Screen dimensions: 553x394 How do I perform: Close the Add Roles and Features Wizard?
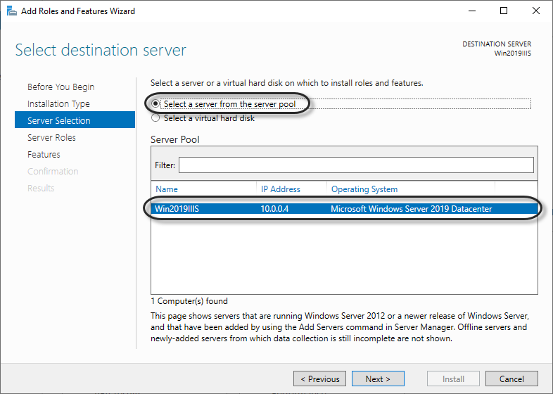[536, 11]
